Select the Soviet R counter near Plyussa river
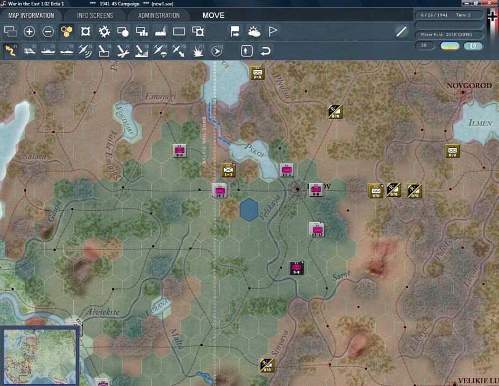 [x=336, y=112]
